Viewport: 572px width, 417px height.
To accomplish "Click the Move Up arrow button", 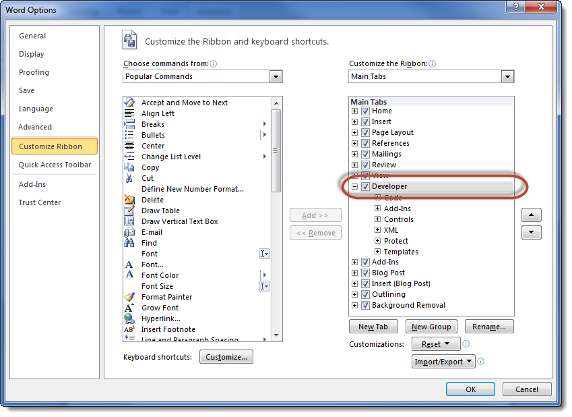I will pyautogui.click(x=532, y=215).
